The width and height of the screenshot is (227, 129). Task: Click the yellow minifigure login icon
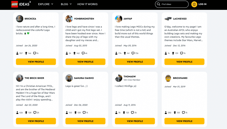tap(194, 4)
